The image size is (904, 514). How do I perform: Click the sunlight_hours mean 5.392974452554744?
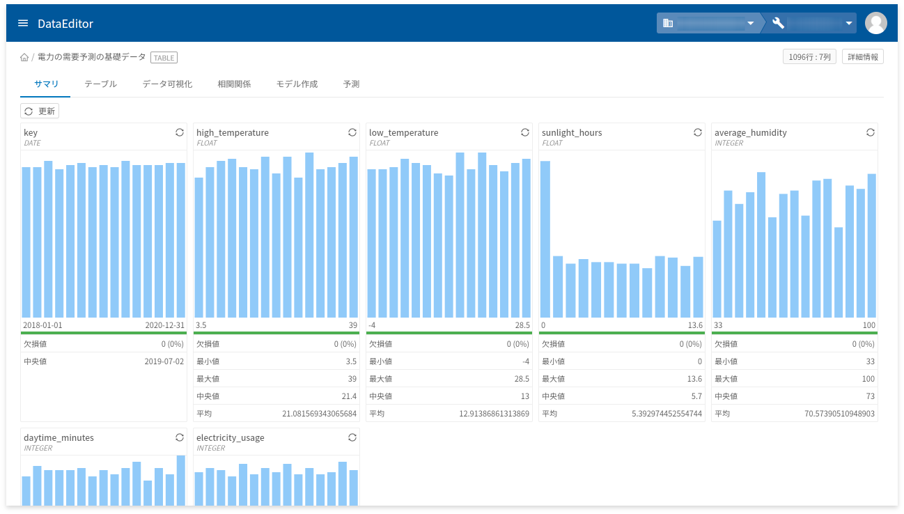pyautogui.click(x=667, y=414)
